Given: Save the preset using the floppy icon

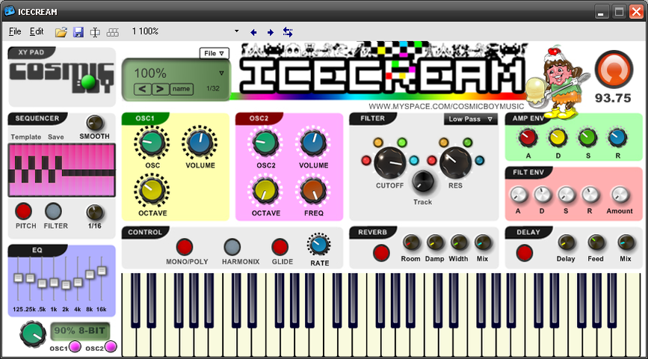Looking at the screenshot, I should [78, 32].
